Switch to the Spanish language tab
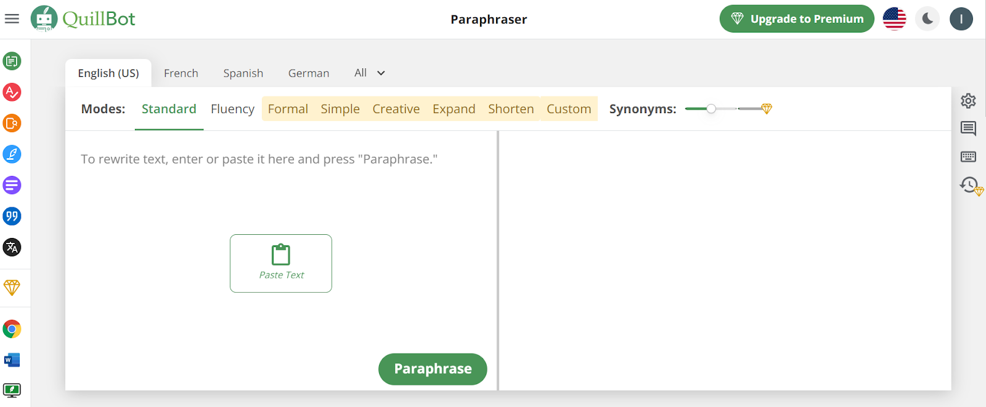 tap(243, 73)
